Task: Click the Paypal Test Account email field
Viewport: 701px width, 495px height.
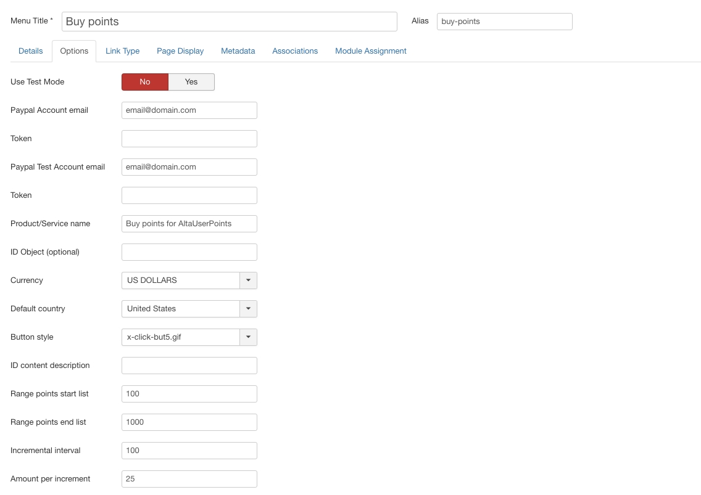Action: [189, 166]
